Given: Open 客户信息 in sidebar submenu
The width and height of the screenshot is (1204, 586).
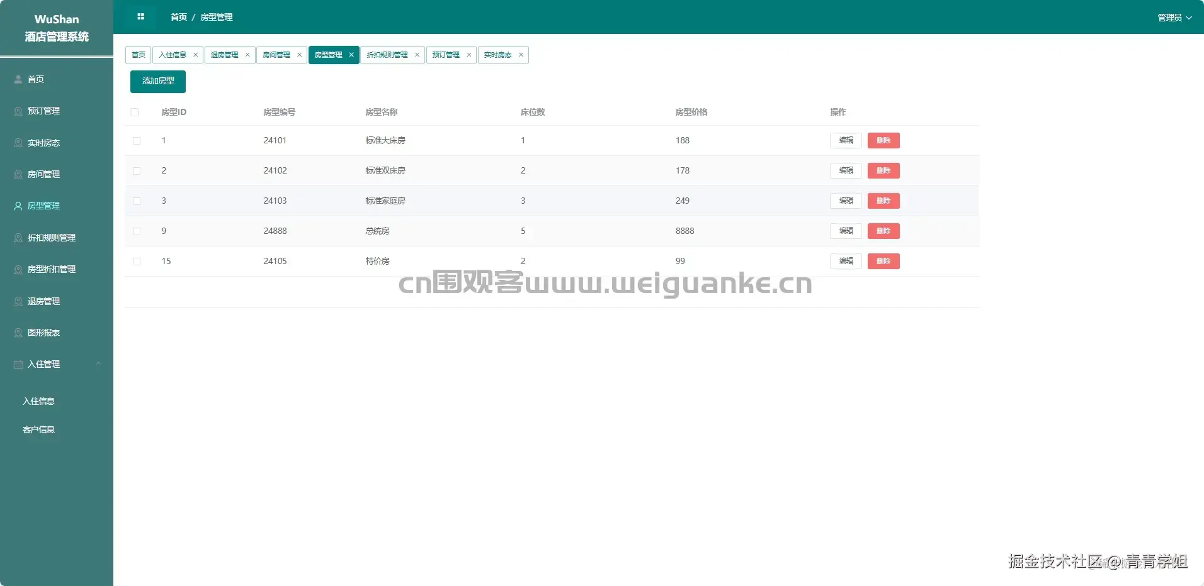Looking at the screenshot, I should [x=39, y=429].
